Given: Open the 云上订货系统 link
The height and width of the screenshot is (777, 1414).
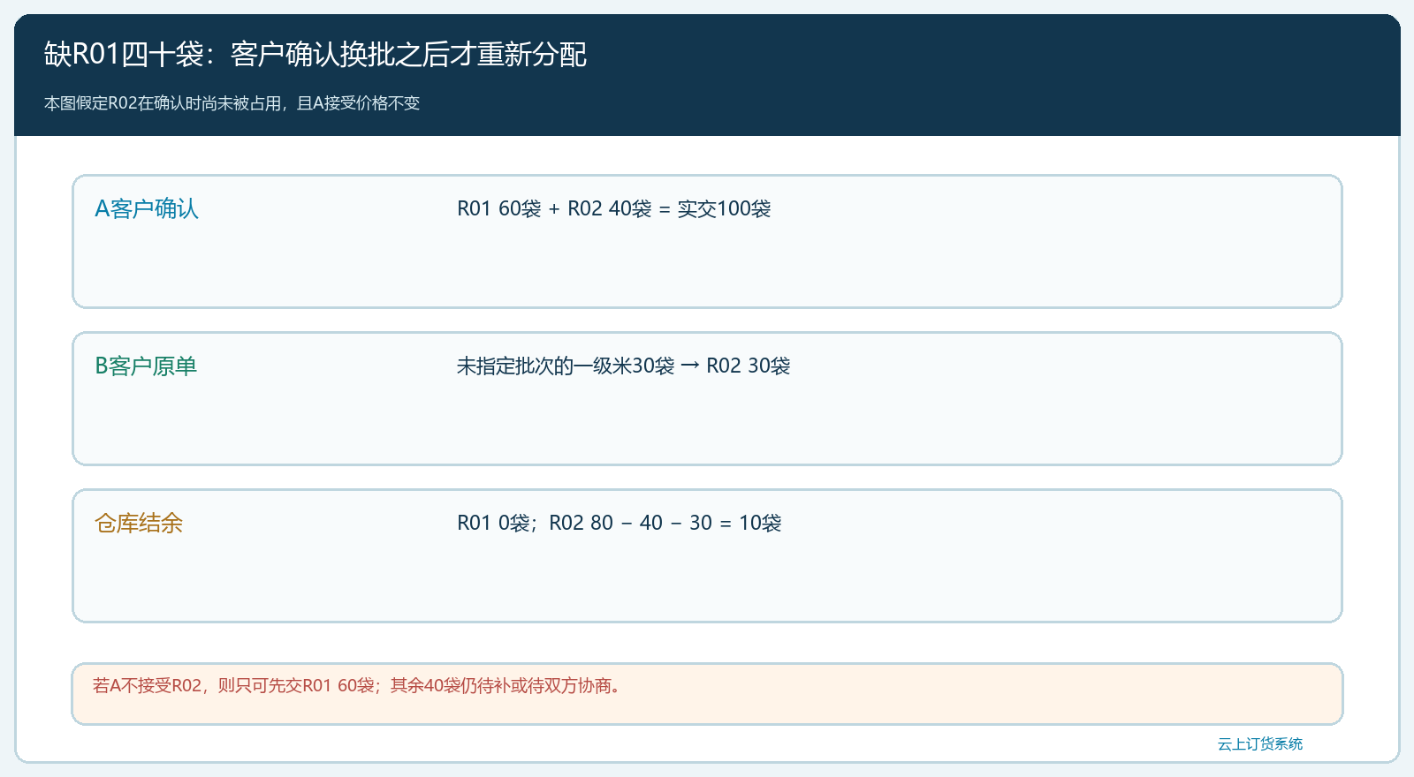Looking at the screenshot, I should pos(1260,744).
